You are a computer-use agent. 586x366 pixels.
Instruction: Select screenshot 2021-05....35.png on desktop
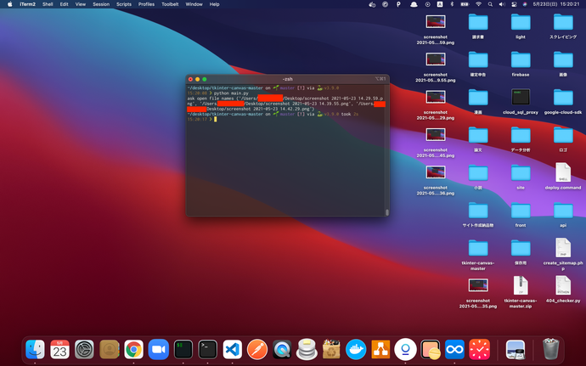coord(478,293)
